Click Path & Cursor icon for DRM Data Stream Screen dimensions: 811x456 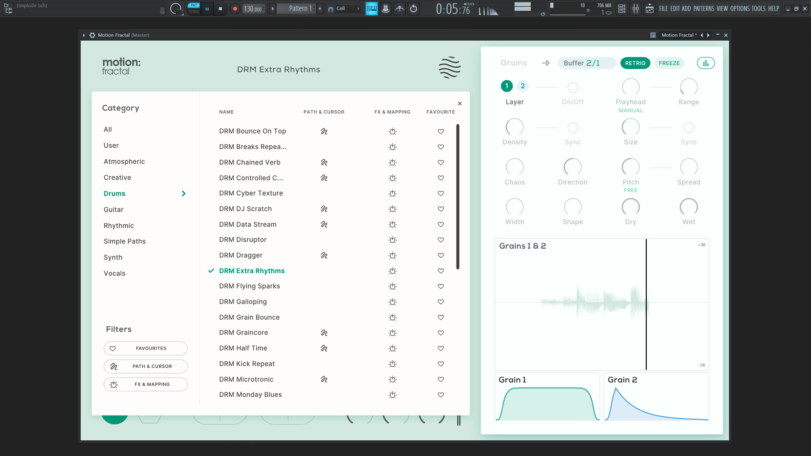[324, 224]
